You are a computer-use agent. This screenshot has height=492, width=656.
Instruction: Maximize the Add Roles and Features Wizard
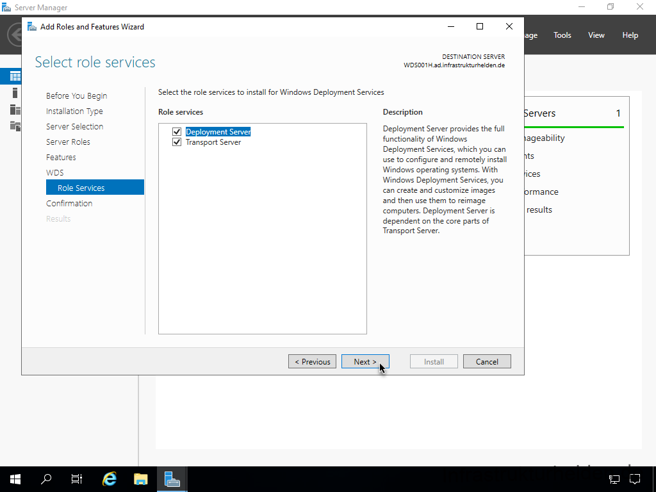tap(480, 26)
